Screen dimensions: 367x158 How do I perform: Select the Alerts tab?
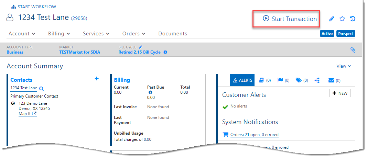pyautogui.click(x=242, y=80)
